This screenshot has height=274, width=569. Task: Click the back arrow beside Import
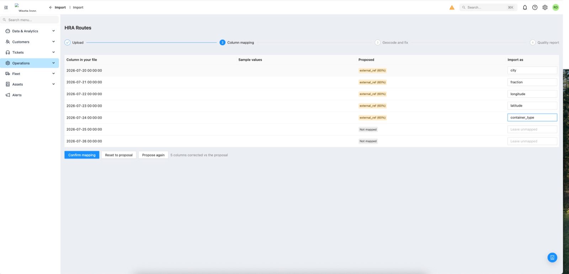[50, 7]
